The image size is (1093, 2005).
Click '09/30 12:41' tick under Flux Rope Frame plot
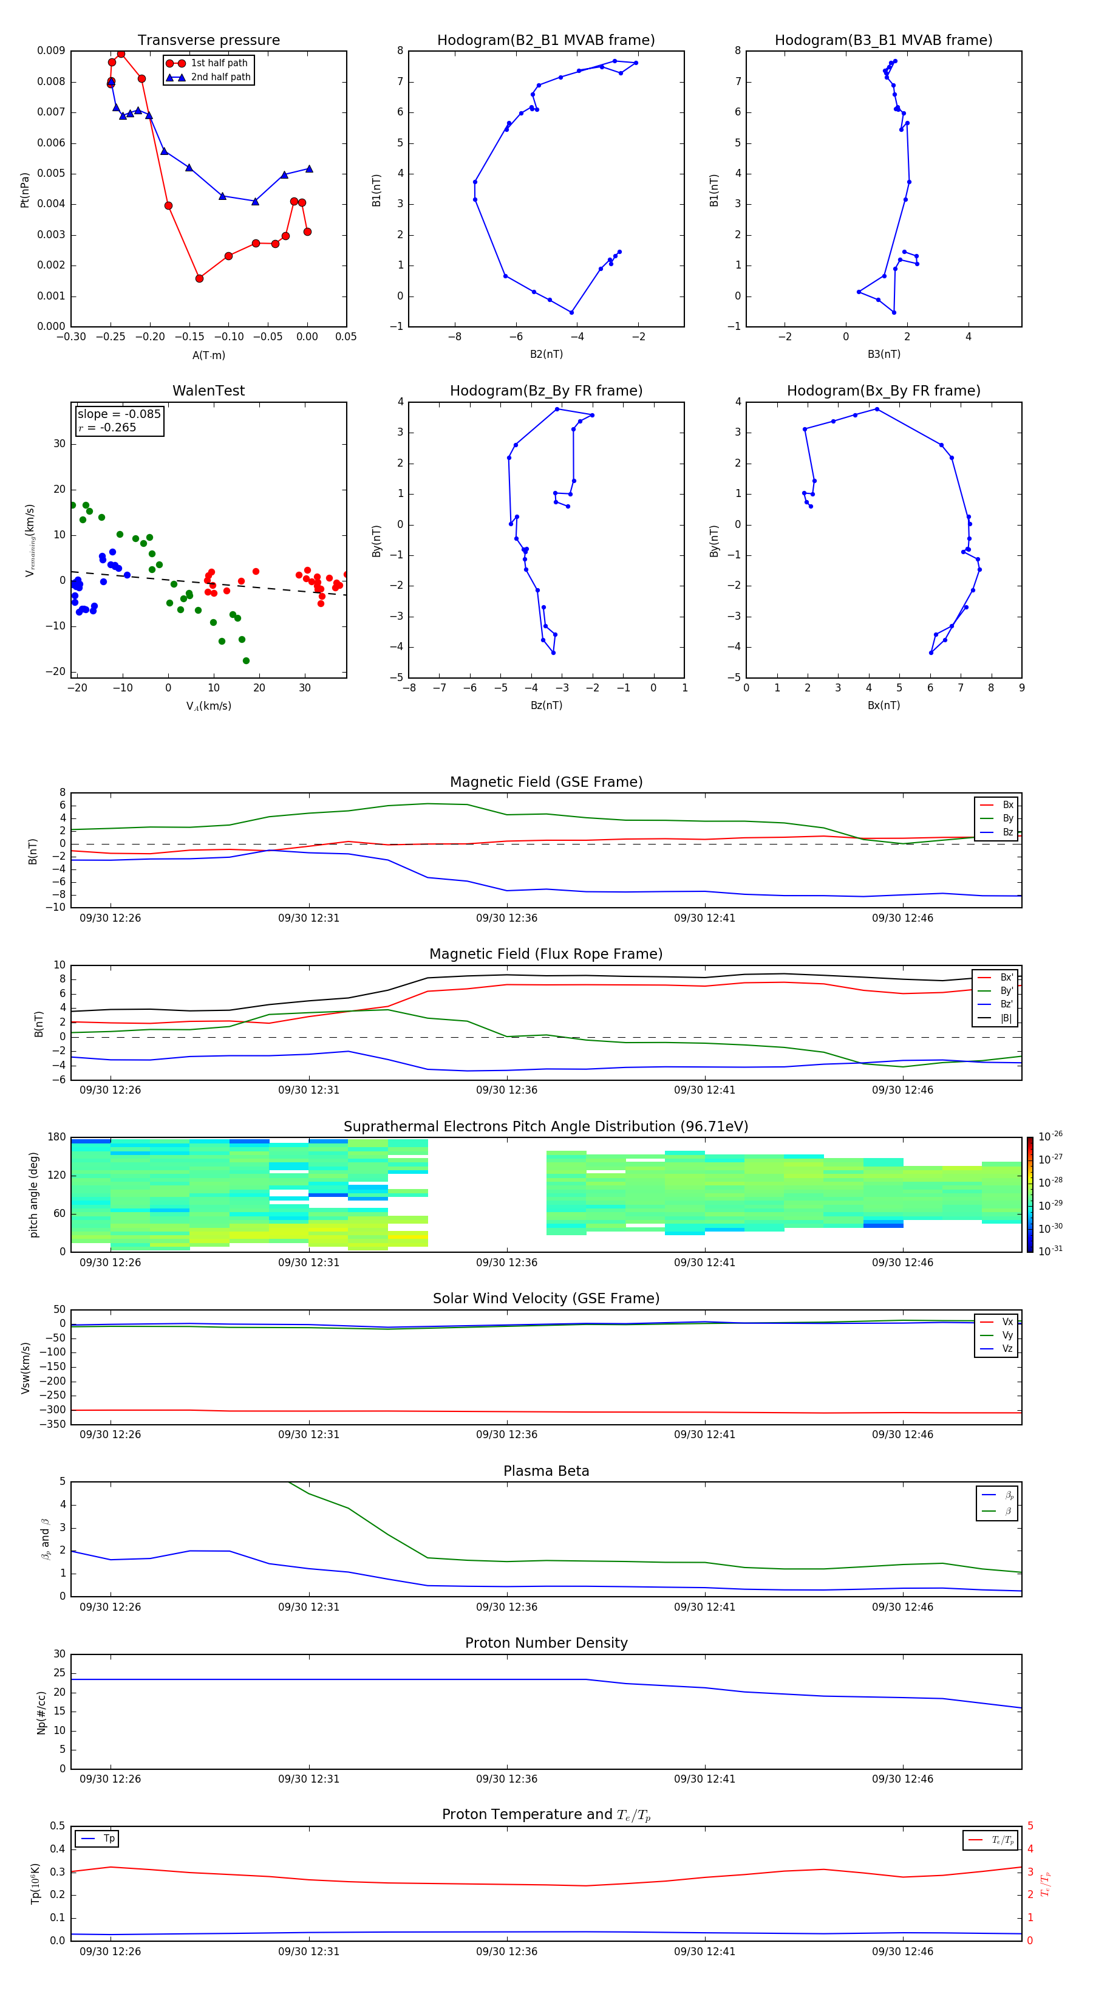pyautogui.click(x=705, y=1091)
